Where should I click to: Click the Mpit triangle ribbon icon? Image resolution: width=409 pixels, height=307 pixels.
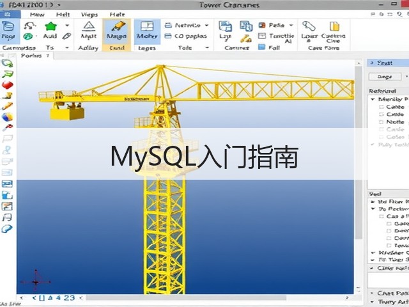(x=89, y=26)
